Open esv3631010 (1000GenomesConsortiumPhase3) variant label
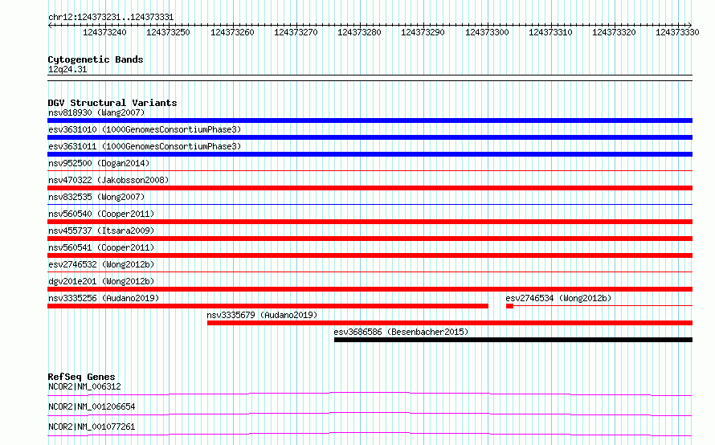This screenshot has height=445, width=715. coord(145,129)
